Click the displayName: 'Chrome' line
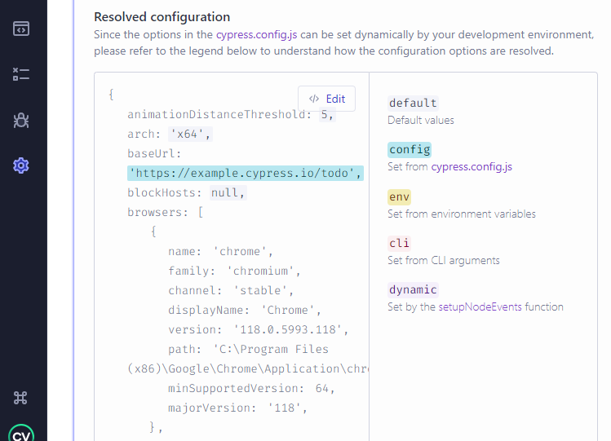Viewport: 611px width, 441px height. coord(245,310)
